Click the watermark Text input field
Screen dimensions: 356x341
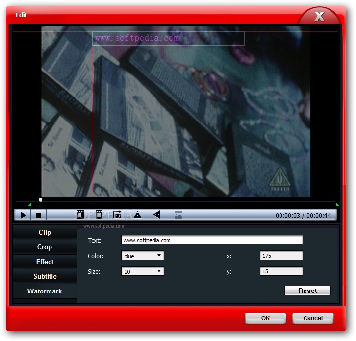click(x=212, y=240)
